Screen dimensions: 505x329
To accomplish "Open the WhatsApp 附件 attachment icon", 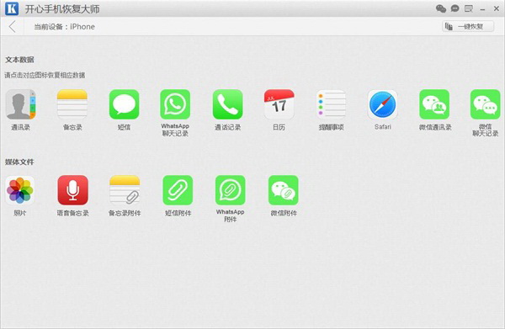I will click(x=231, y=190).
